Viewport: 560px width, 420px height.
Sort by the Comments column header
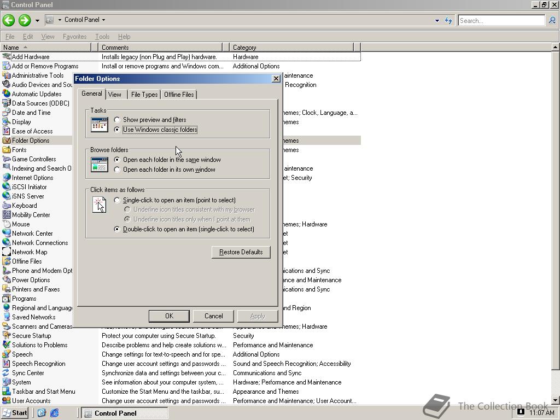(x=161, y=47)
